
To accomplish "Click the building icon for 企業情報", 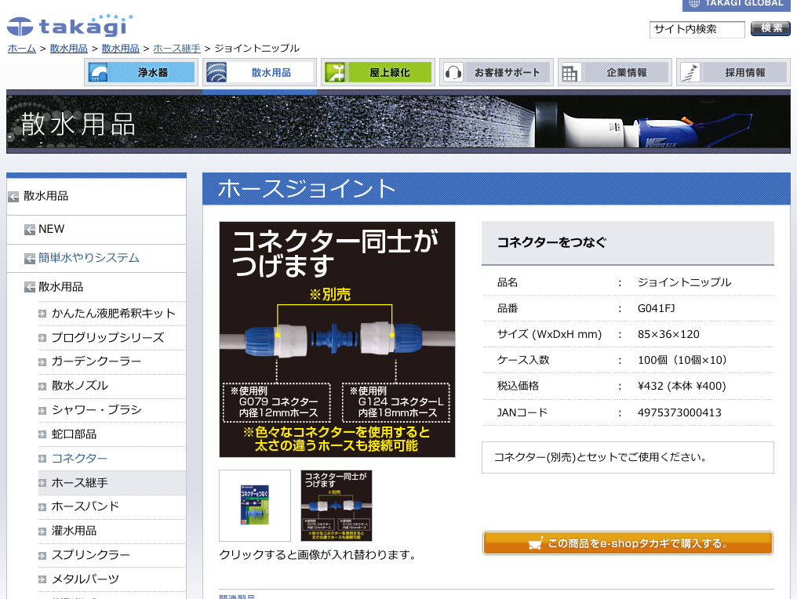I will [x=570, y=73].
